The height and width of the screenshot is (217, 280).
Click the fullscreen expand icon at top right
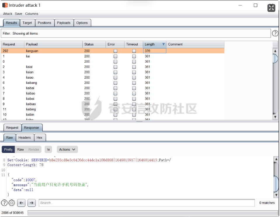pyautogui.click(x=271, y=8)
